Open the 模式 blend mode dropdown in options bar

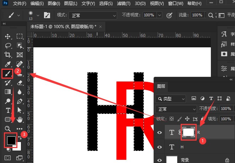93,16
